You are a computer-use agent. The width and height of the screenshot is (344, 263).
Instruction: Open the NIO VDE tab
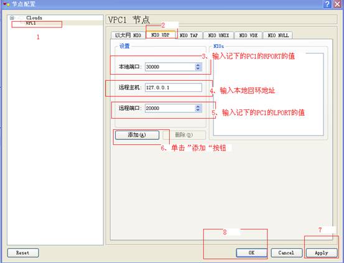tap(248, 35)
